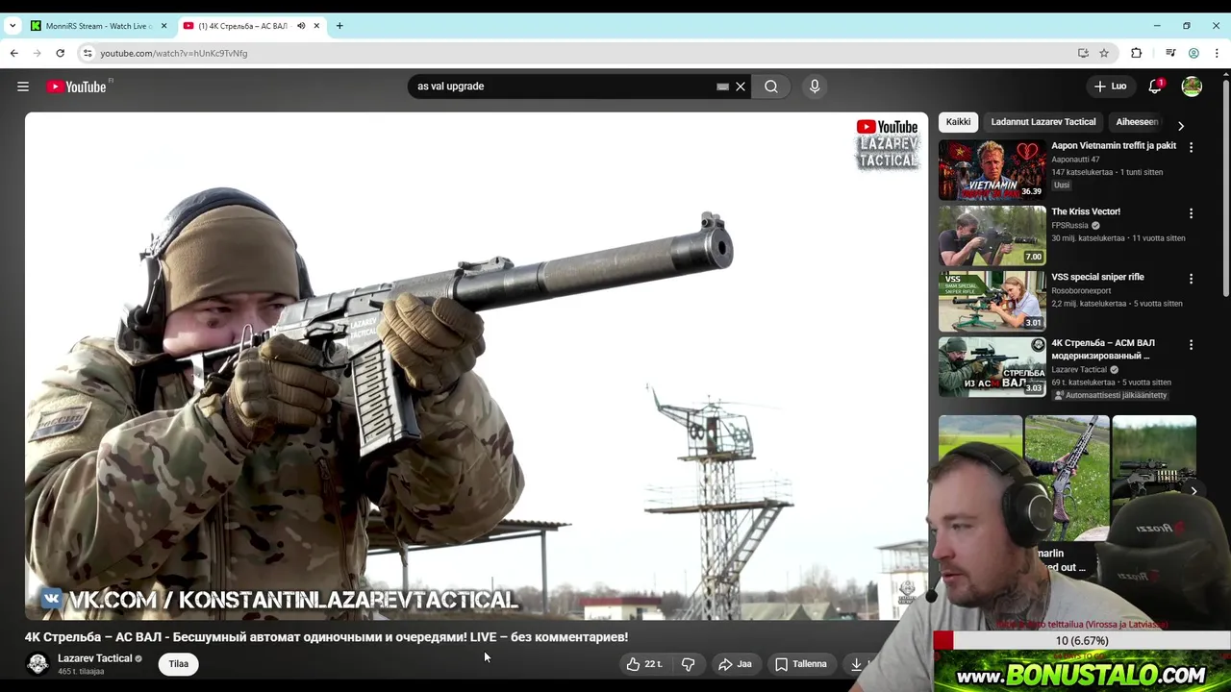The image size is (1231, 692).
Task: Click the Kriss Vector 7.00 duration badge
Action: [x=1033, y=257]
